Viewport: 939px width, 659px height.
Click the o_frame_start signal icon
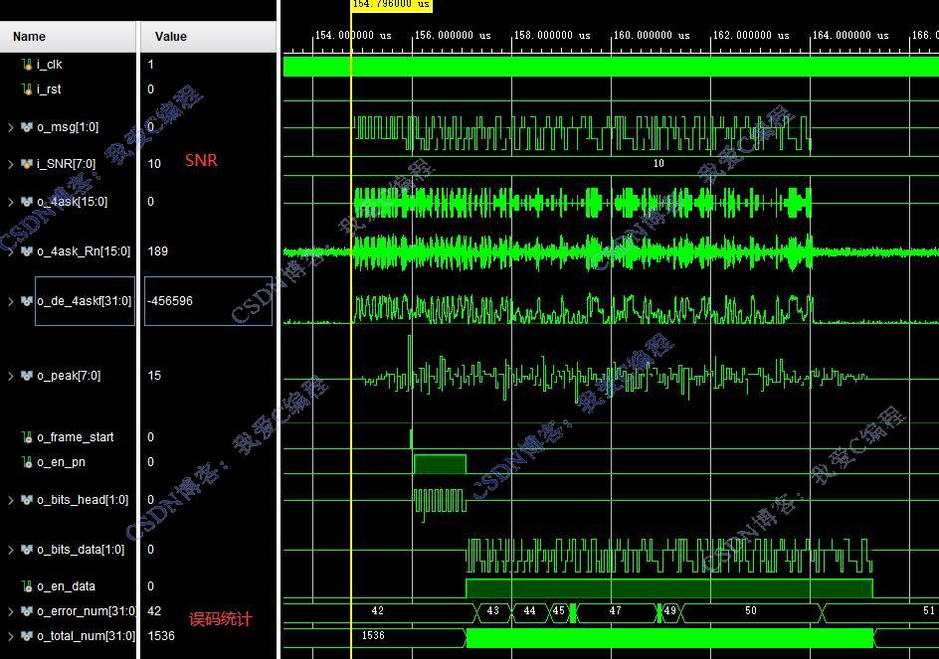click(x=28, y=437)
